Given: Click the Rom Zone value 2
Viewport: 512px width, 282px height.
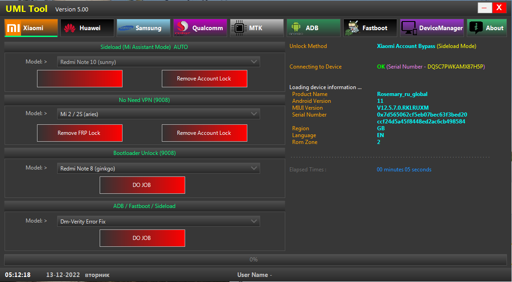Looking at the screenshot, I should tap(379, 142).
